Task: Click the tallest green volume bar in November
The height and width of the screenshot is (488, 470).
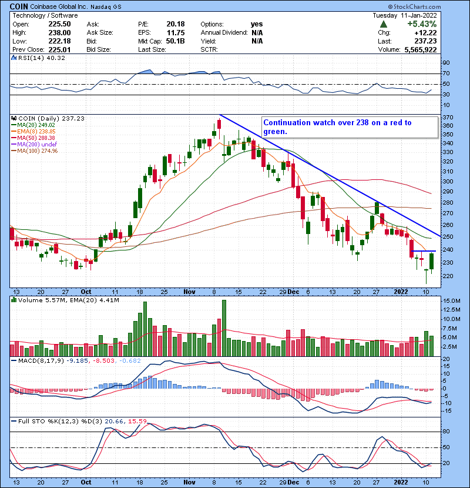Action: (224, 328)
